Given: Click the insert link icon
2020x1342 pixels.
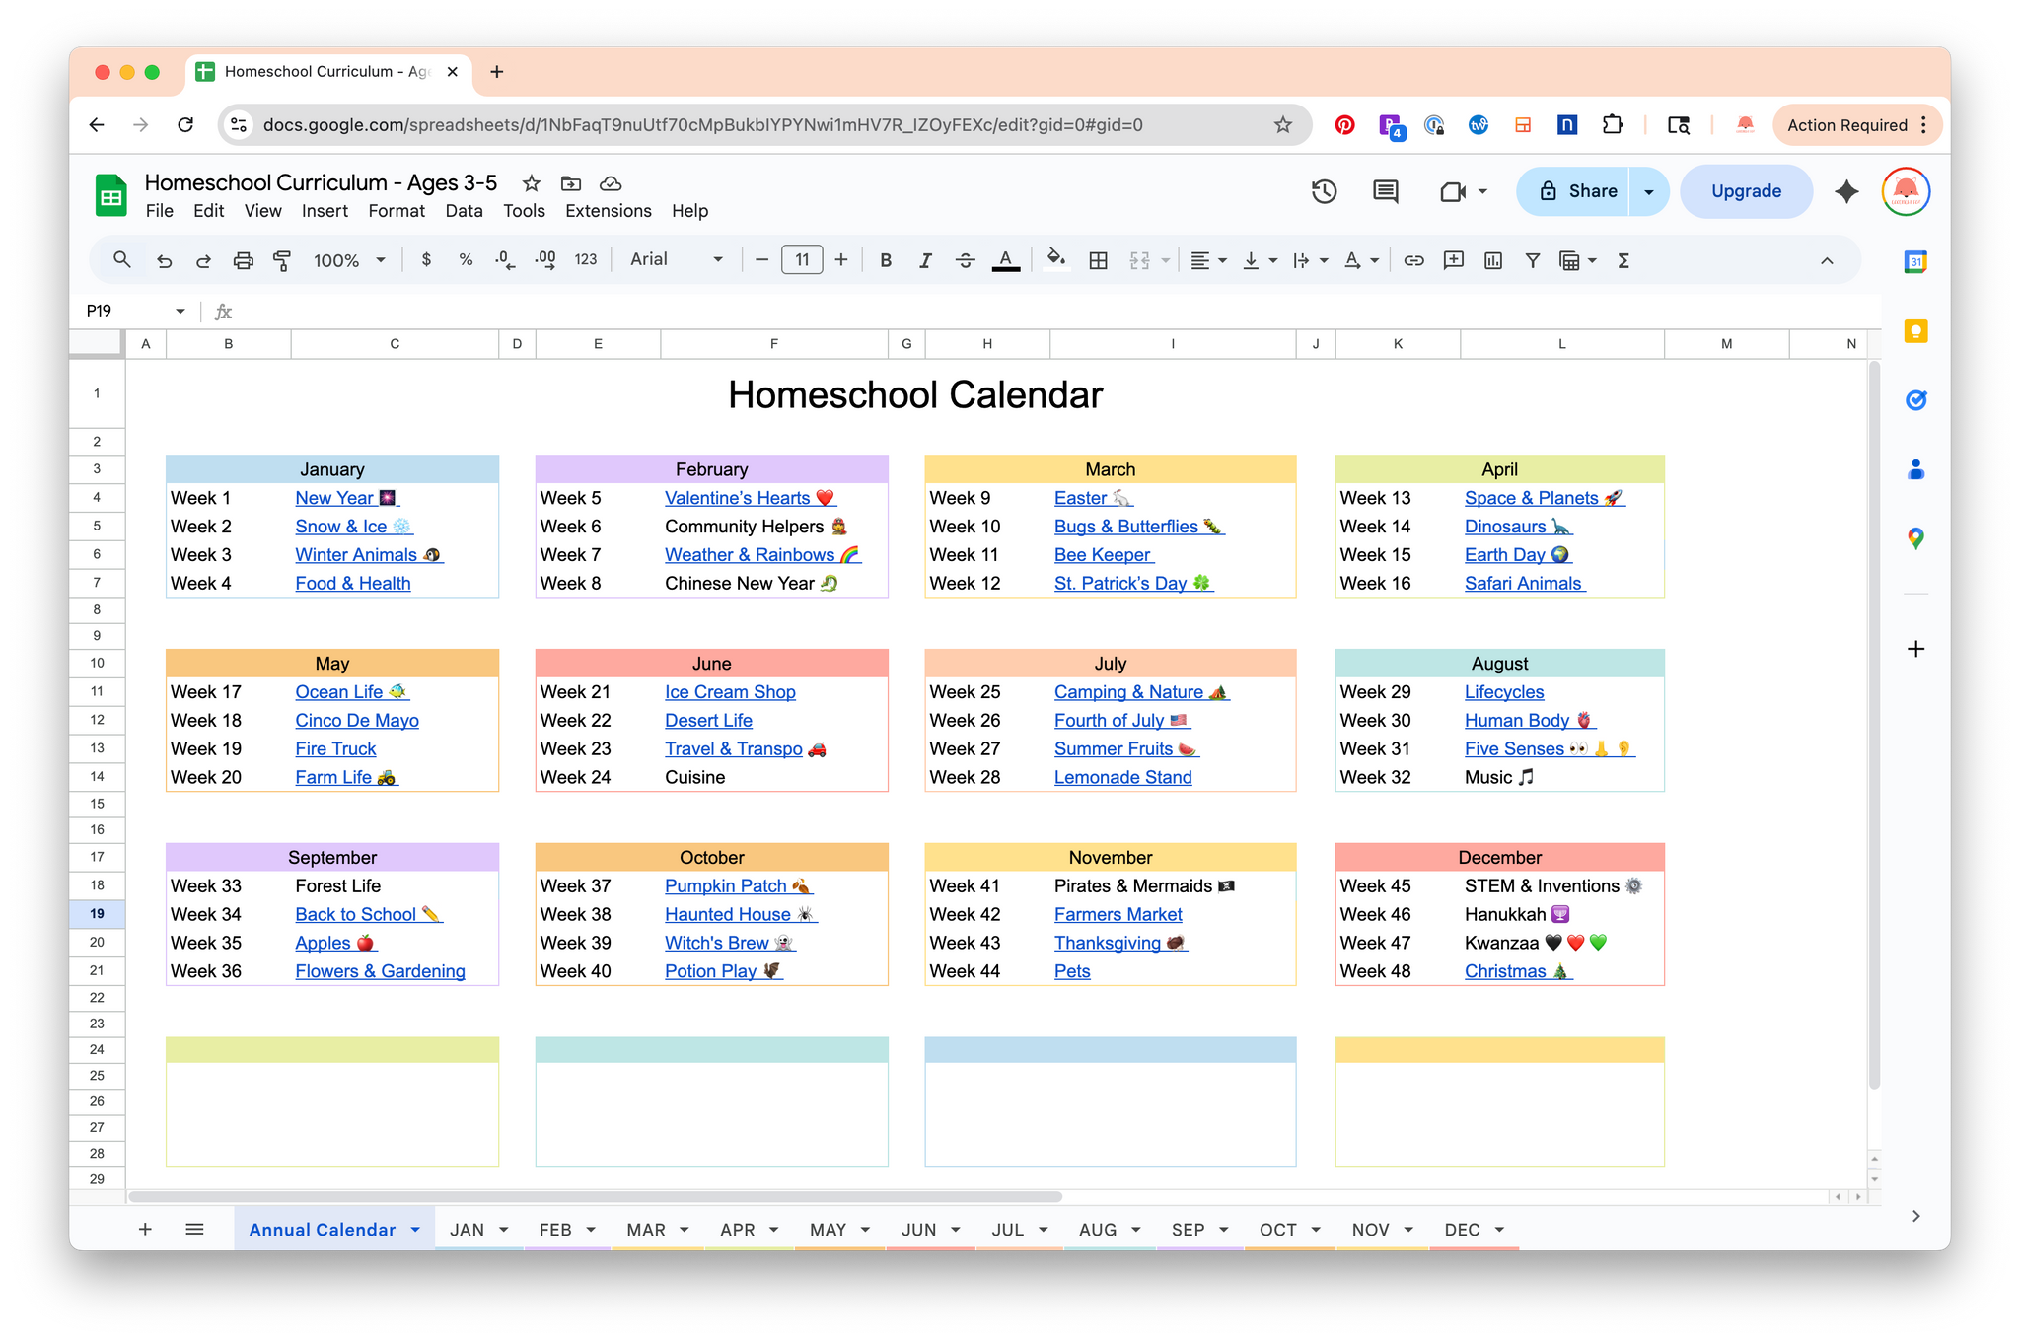Looking at the screenshot, I should [x=1413, y=260].
